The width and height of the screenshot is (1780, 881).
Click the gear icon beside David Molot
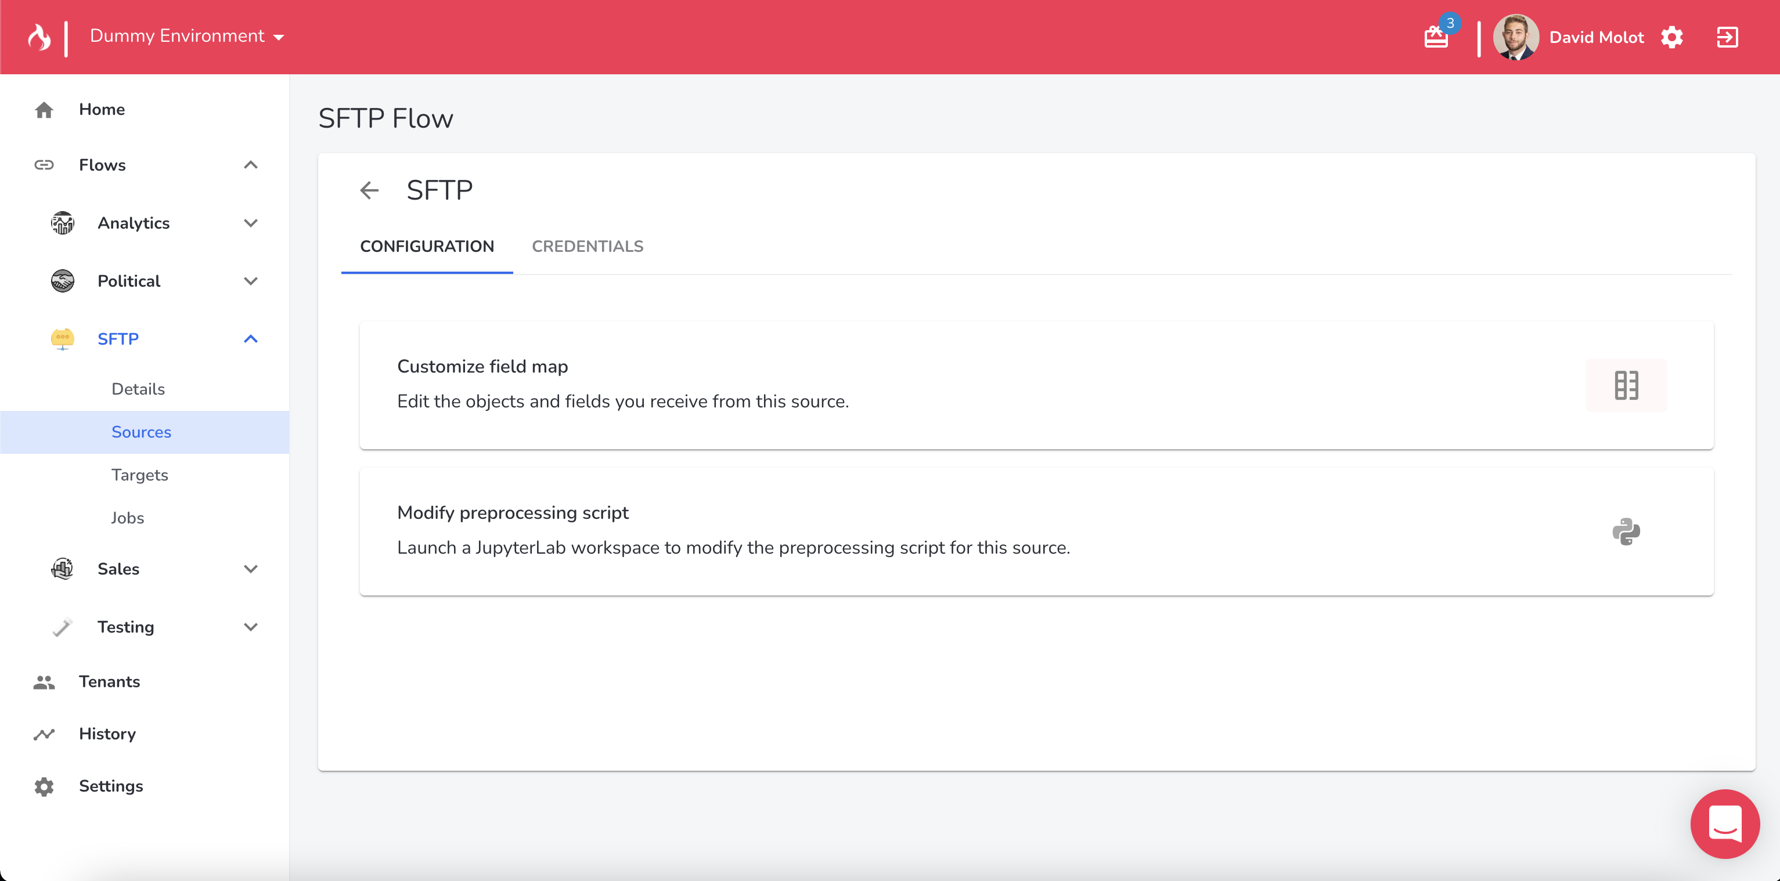1671,37
